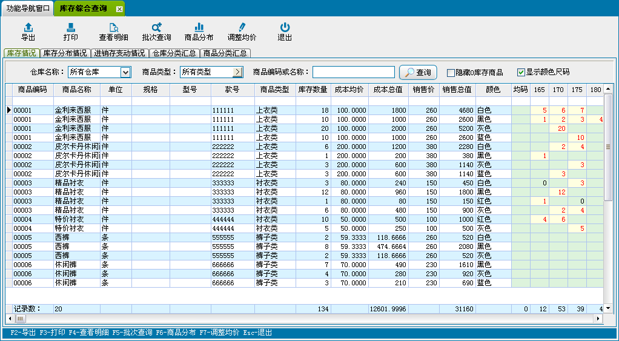Expand the 仓库名称 dropdown
Screen dimensions: 619x341
click(x=125, y=72)
